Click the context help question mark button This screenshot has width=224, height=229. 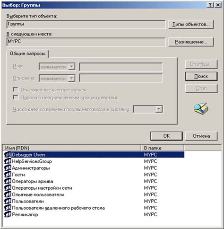210,5
